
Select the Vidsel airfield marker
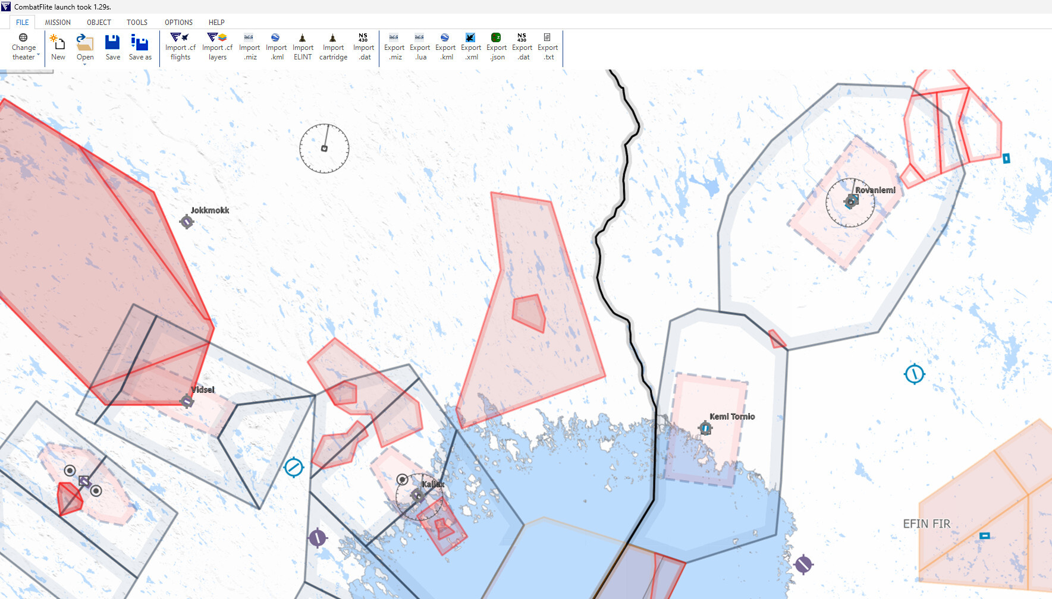(x=187, y=402)
